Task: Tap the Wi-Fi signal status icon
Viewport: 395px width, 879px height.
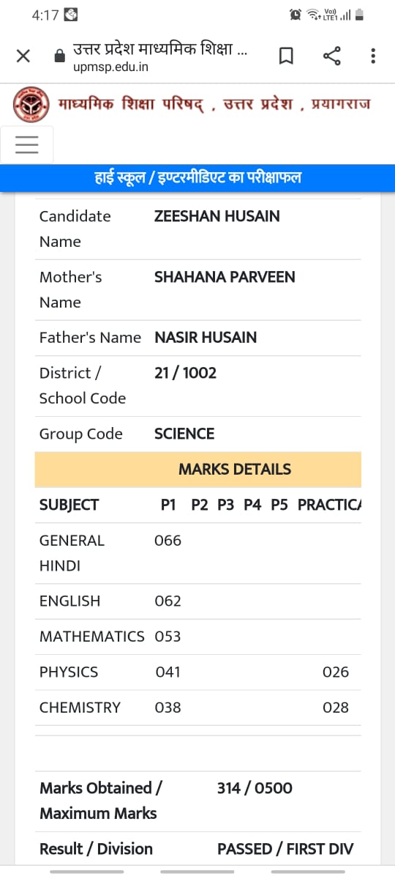Action: [314, 15]
